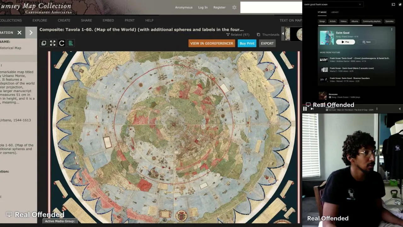This screenshot has width=403, height=227.
Task: Click the filter chips horizontal scrollbar
Action: point(345,26)
